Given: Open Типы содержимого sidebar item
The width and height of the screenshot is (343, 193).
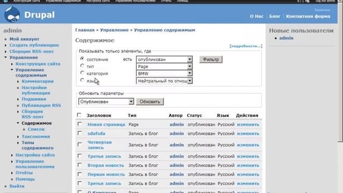Looking at the screenshot, I should point(38,145).
